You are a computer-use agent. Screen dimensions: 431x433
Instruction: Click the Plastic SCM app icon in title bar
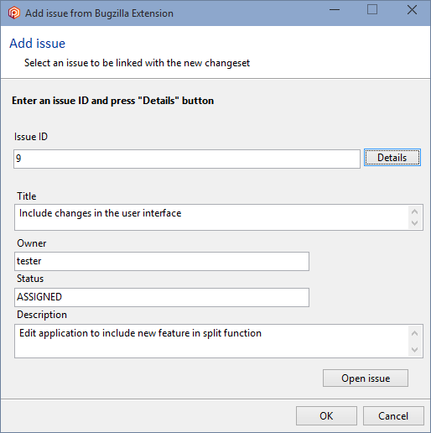[x=14, y=13]
